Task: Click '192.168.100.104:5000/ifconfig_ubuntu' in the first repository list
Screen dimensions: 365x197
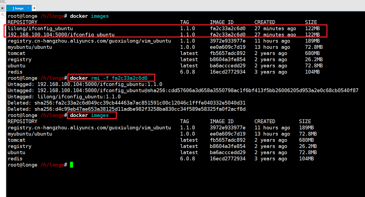Action: pyautogui.click(x=61, y=35)
